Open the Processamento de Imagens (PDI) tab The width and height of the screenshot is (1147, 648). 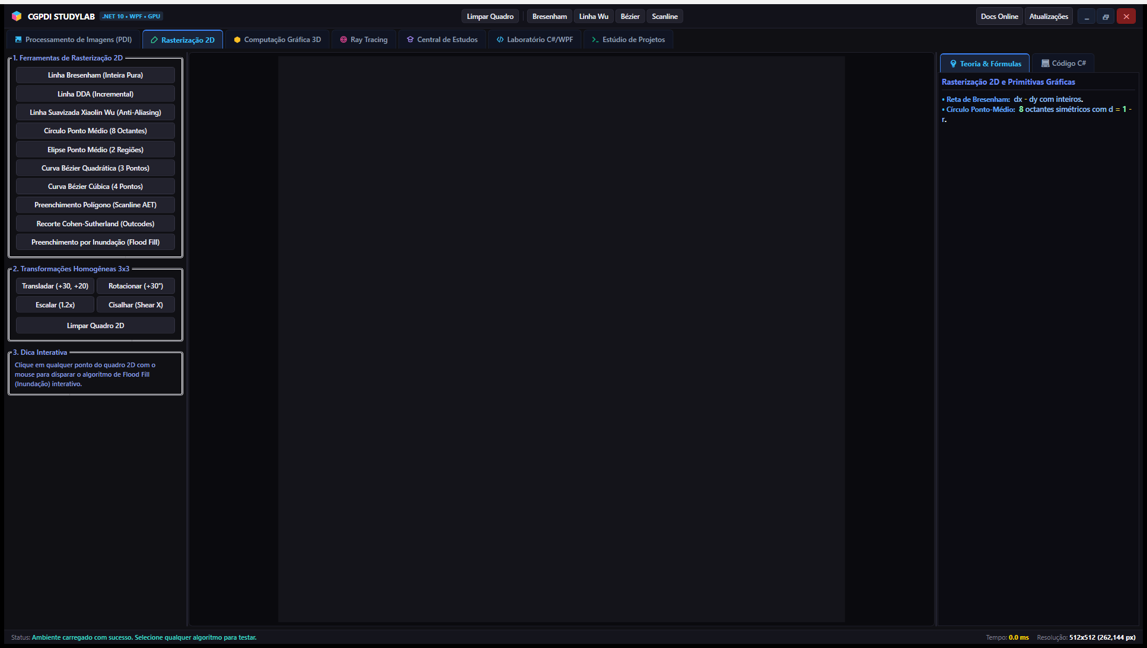(x=74, y=40)
